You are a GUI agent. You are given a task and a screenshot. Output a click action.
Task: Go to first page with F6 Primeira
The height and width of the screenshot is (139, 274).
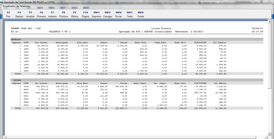[41, 15]
